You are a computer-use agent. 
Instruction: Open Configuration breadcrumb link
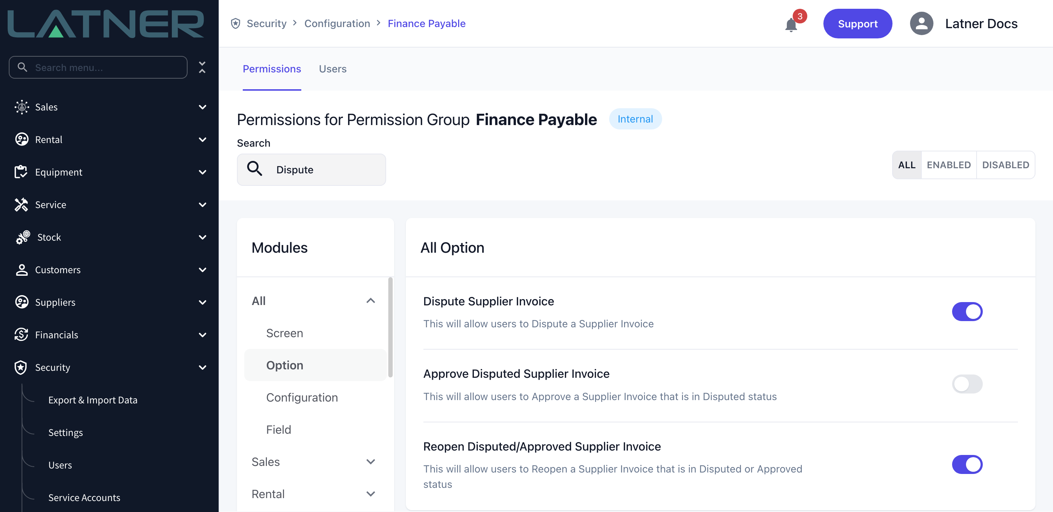click(337, 23)
